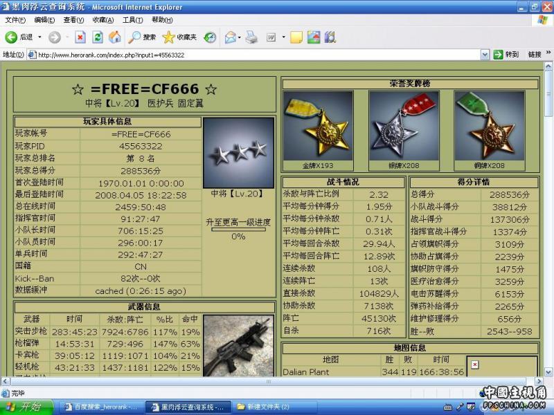Click the 第 8 名 ranking value
554x415 pixels.
[141, 158]
